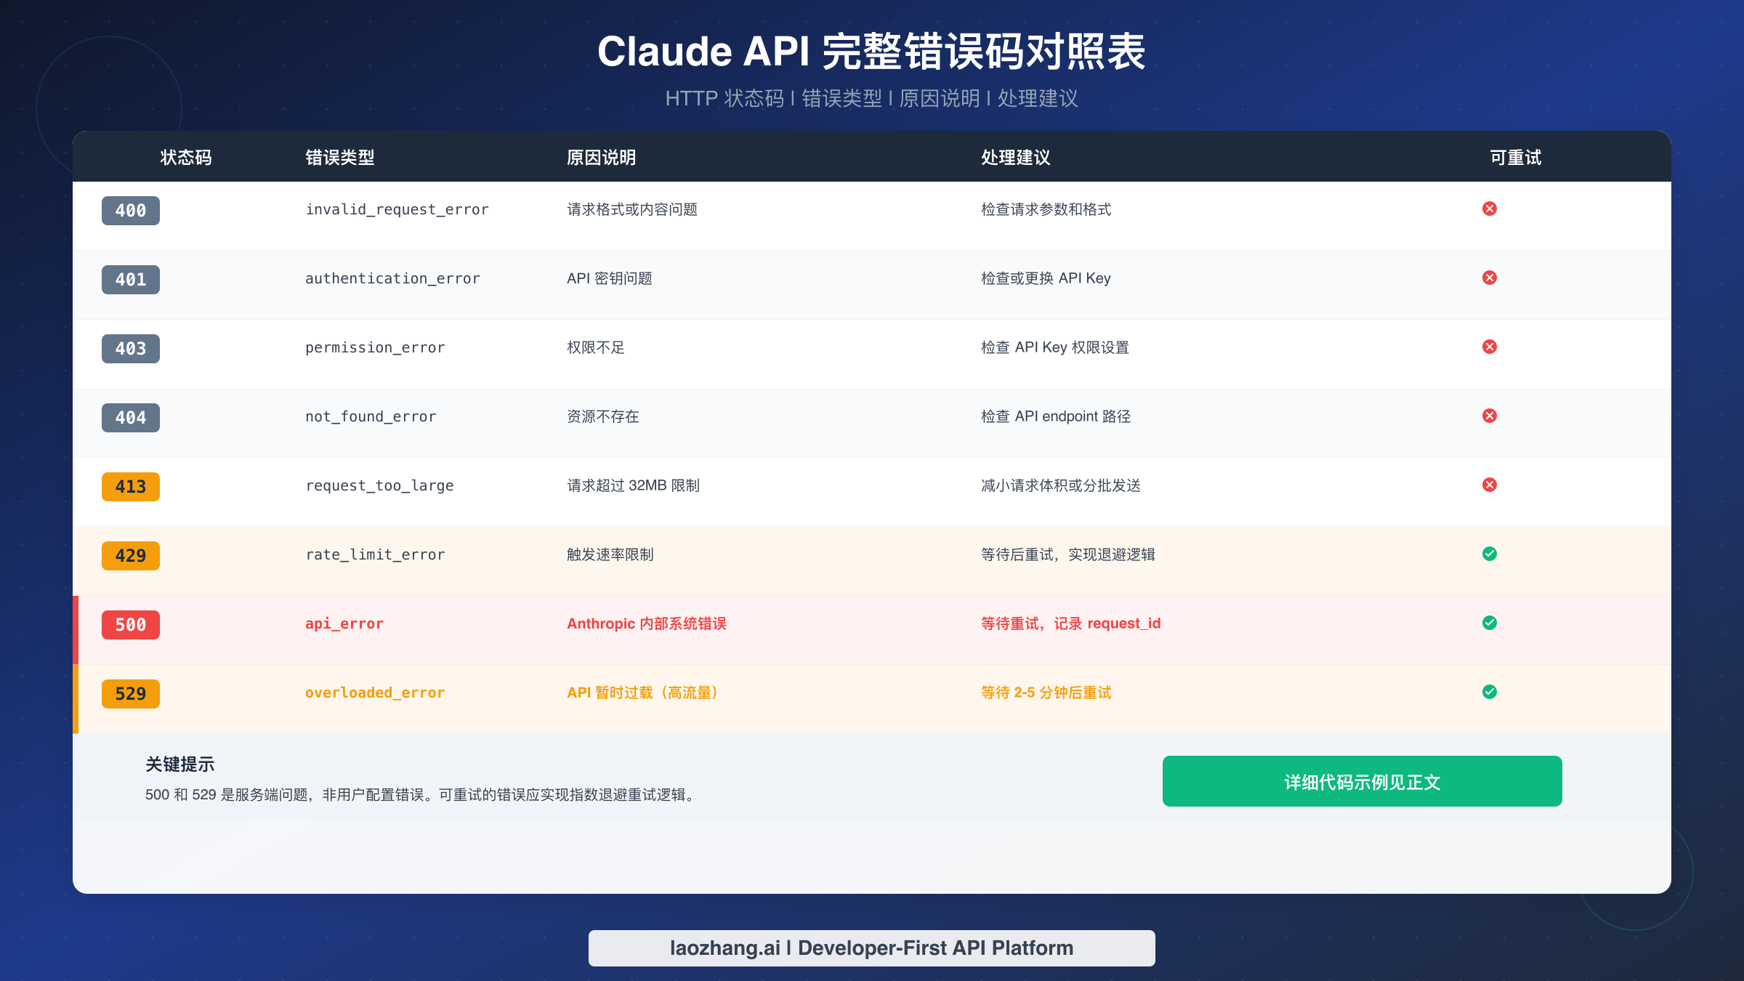Click the 403 status code badge
Image resolution: width=1744 pixels, height=981 pixels.
click(130, 349)
